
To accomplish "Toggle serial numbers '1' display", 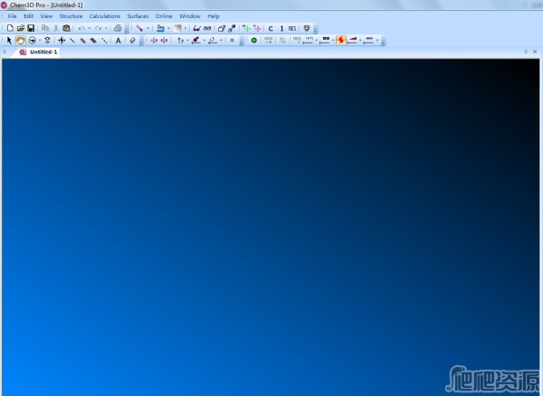I will click(x=281, y=28).
